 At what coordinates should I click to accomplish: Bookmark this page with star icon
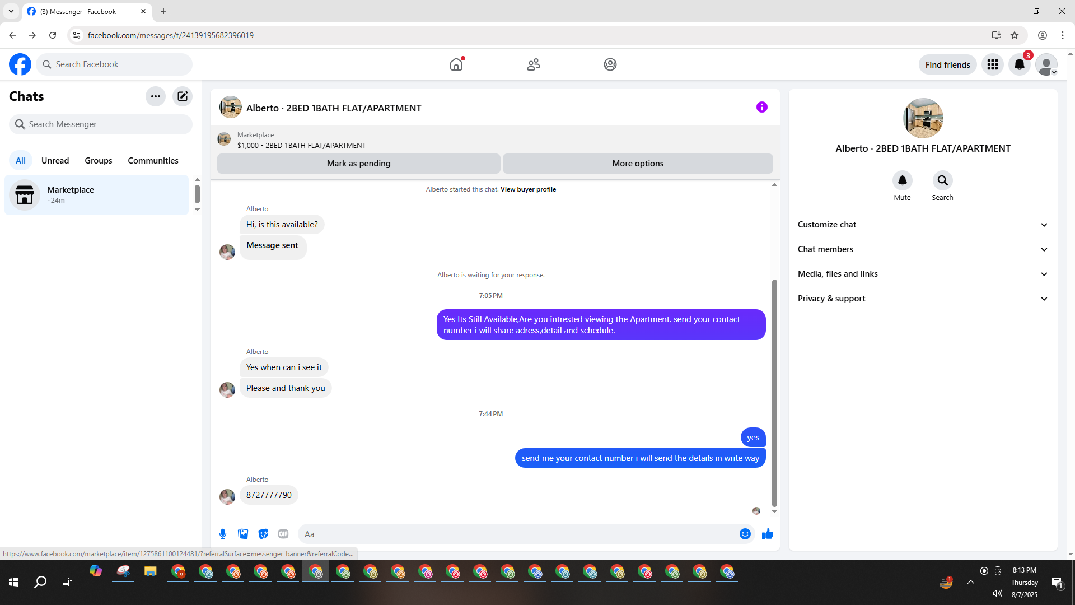(x=1015, y=35)
